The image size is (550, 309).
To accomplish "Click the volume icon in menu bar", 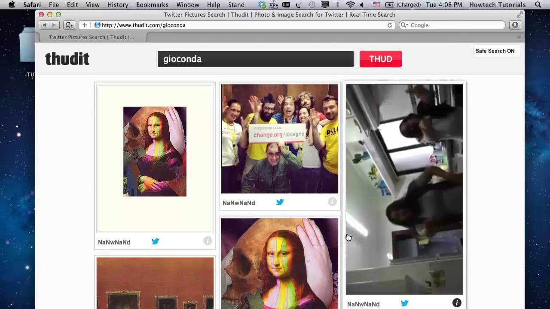I will click(x=361, y=5).
